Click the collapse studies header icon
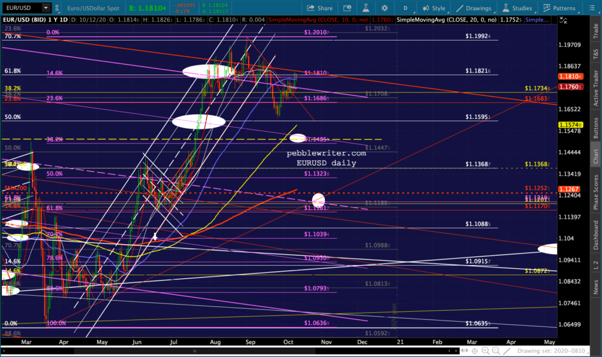602x357 pixels. click(563, 20)
